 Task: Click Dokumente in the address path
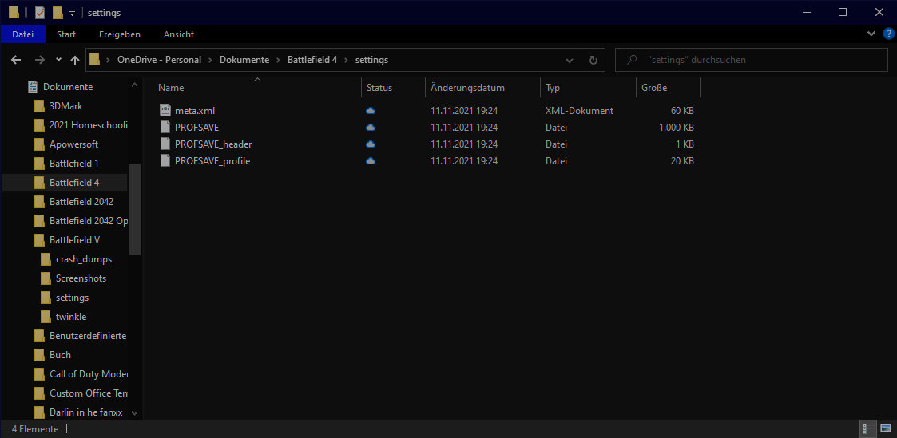coord(244,59)
